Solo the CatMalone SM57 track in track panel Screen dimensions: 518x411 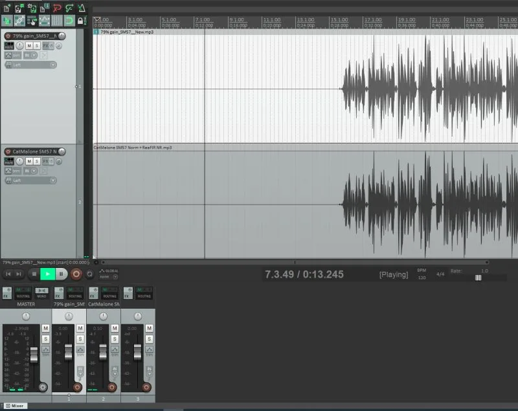(37, 161)
